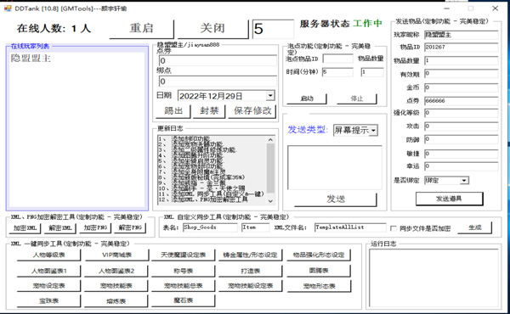510x314 pixels.
Task: Click the 玩家昵称 input field
Action: click(462, 35)
